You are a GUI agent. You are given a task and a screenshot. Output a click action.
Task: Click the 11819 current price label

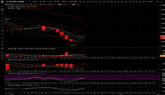click(x=162, y=36)
